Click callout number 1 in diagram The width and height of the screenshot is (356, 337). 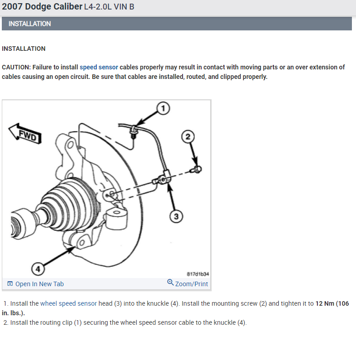click(163, 108)
